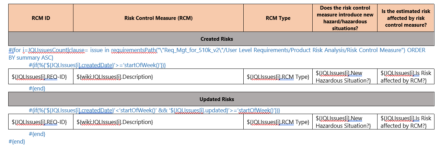Click the JQLIssuesCount for-loop statement line

pyautogui.click(x=217, y=54)
